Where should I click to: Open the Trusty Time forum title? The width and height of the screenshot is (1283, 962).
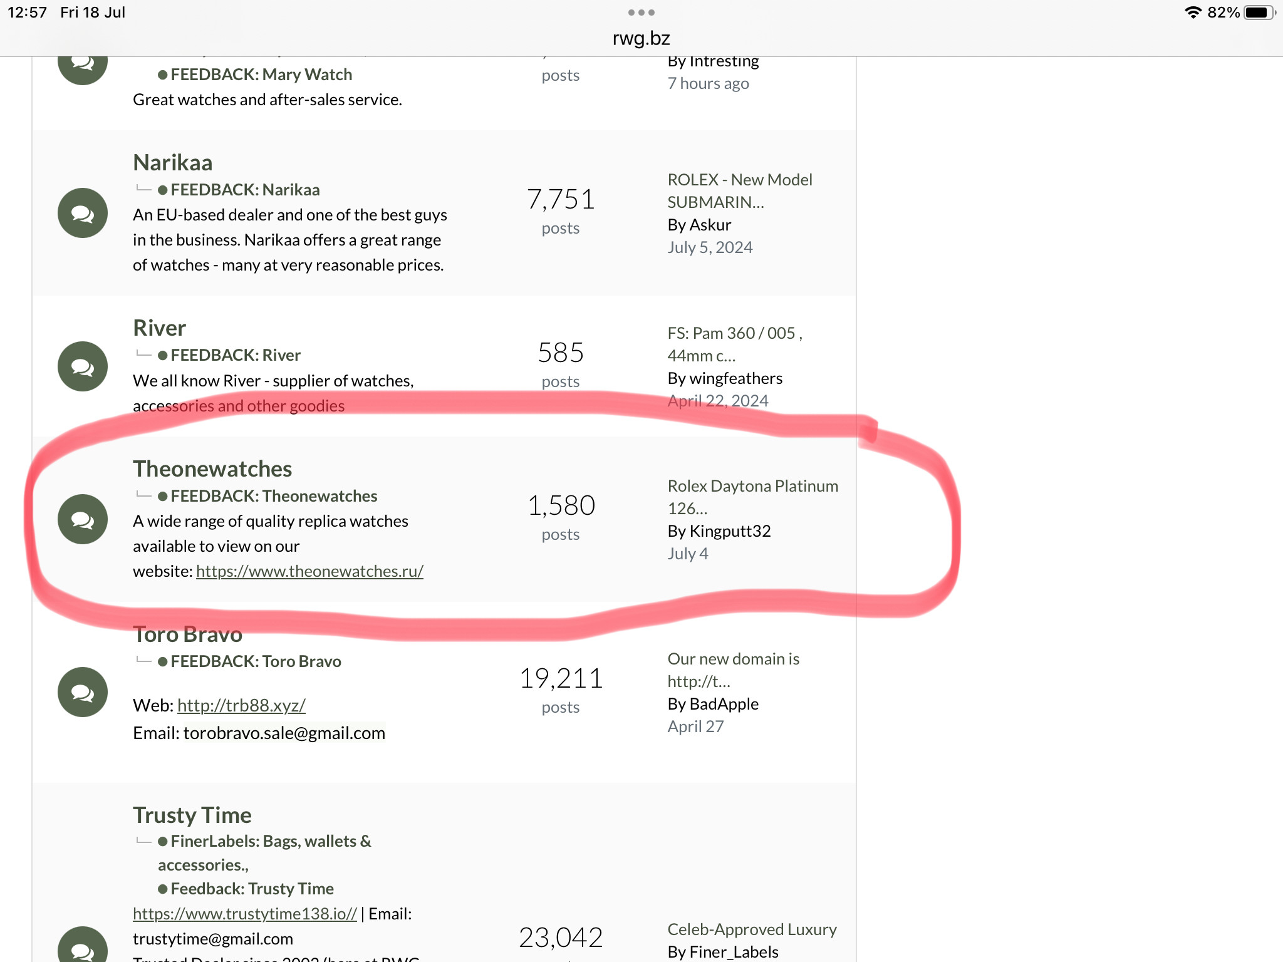click(192, 815)
